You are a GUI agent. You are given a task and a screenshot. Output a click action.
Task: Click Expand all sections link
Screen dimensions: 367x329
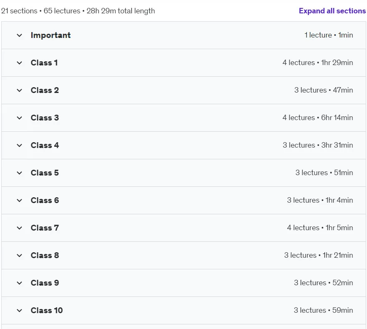tap(332, 11)
